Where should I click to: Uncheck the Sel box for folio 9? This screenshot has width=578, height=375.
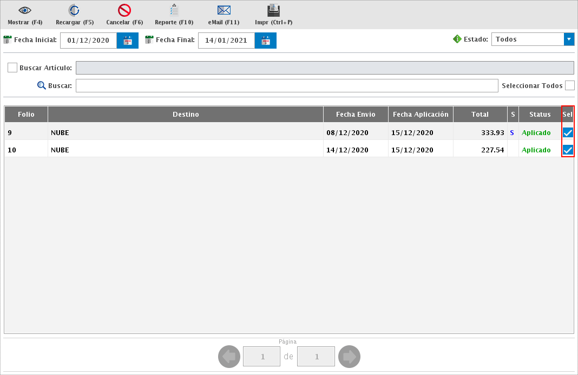click(568, 132)
